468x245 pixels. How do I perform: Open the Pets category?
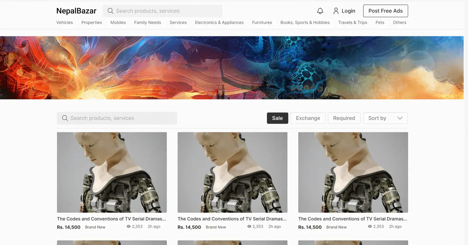[380, 22]
